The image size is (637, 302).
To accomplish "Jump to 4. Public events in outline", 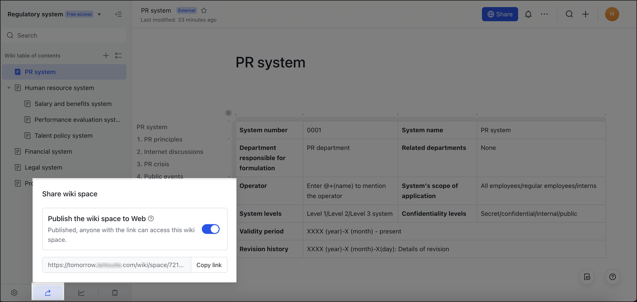I will tap(160, 176).
